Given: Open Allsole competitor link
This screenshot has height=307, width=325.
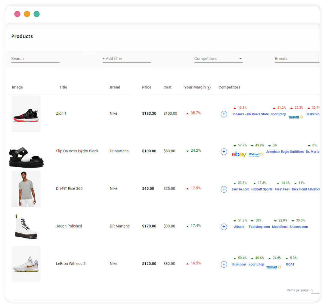Looking at the screenshot, I should click(x=239, y=227).
